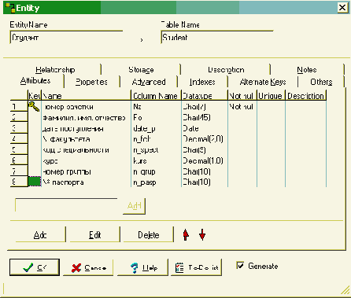Open Help with the question mark button
Viewport: 351px width, 298px height.
coord(142,267)
